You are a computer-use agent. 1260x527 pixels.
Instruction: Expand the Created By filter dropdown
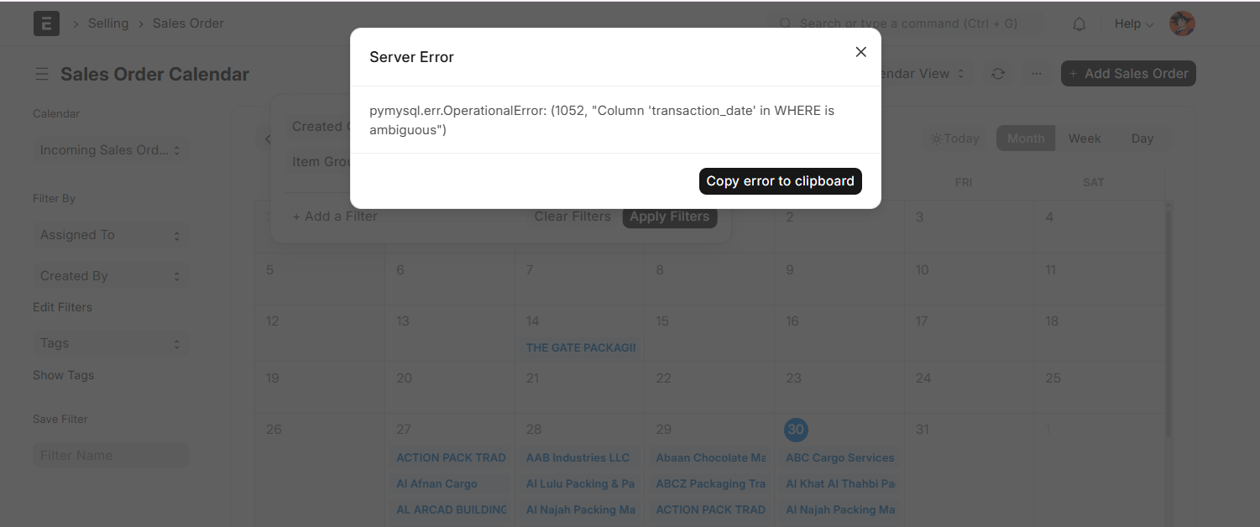tap(110, 276)
